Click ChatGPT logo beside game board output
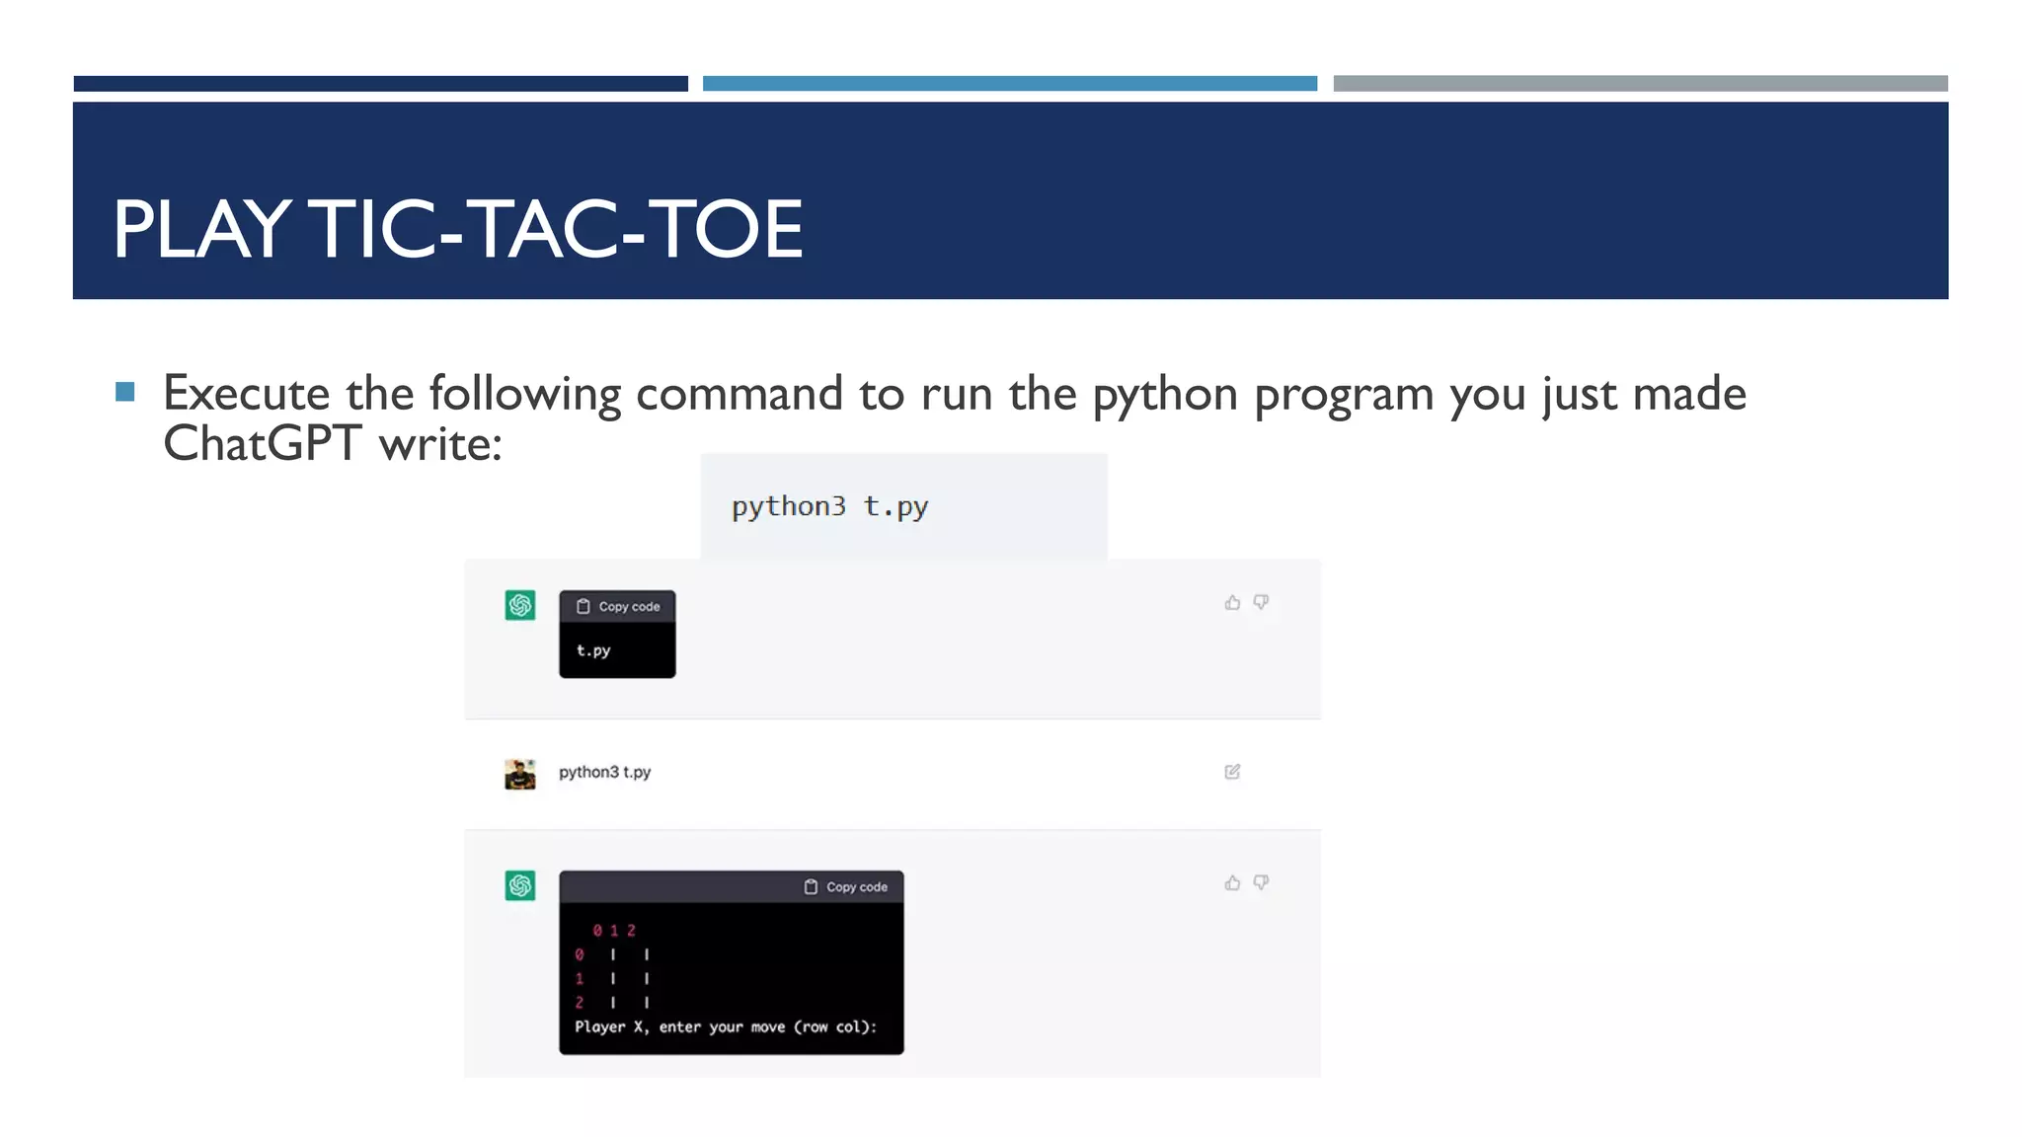The height and width of the screenshot is (1137, 2022). point(520,885)
